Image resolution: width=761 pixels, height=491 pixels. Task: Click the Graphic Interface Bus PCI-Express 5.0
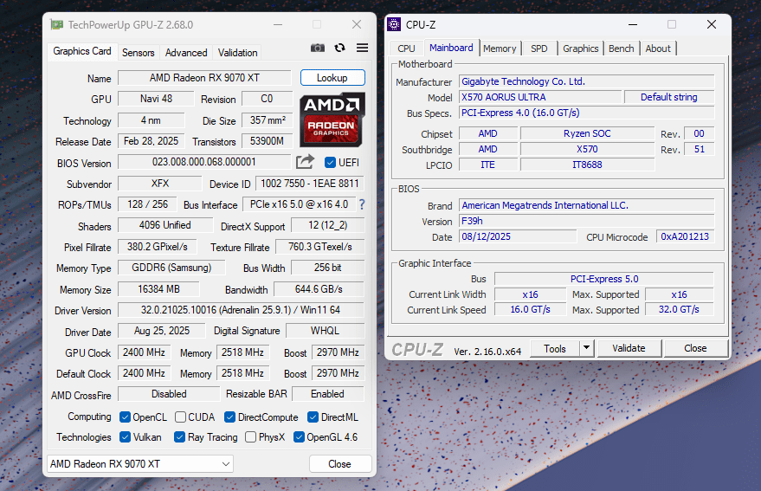coord(604,279)
